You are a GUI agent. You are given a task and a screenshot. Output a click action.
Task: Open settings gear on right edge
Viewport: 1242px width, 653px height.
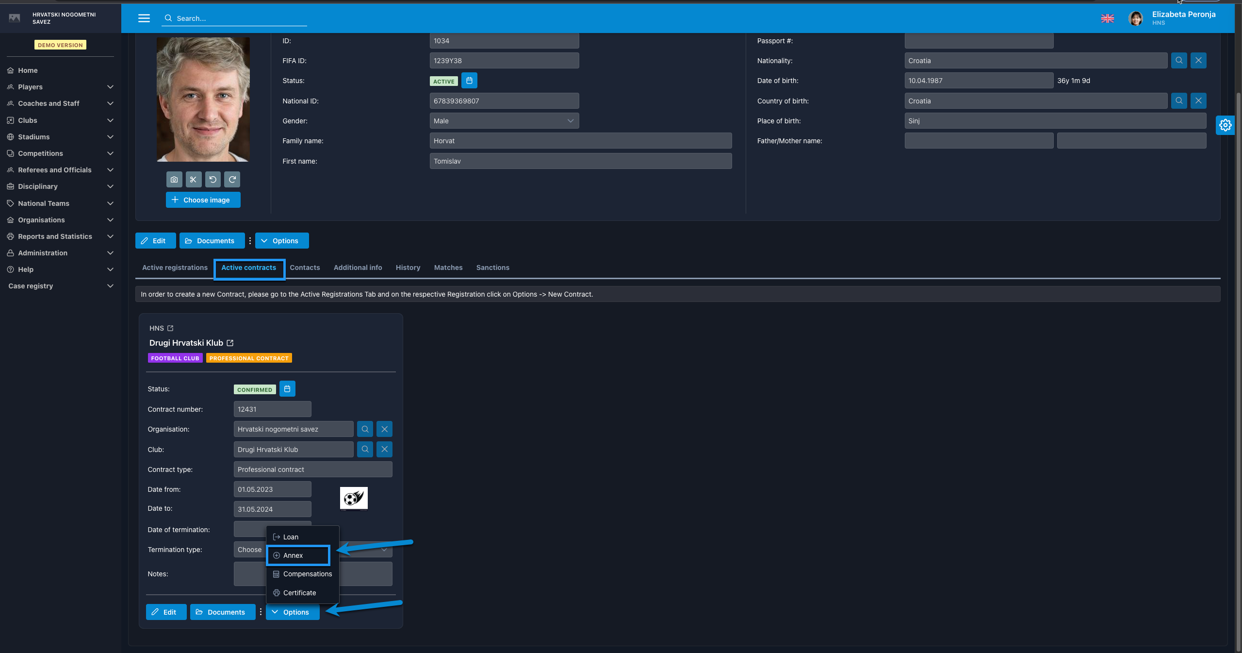coord(1226,125)
